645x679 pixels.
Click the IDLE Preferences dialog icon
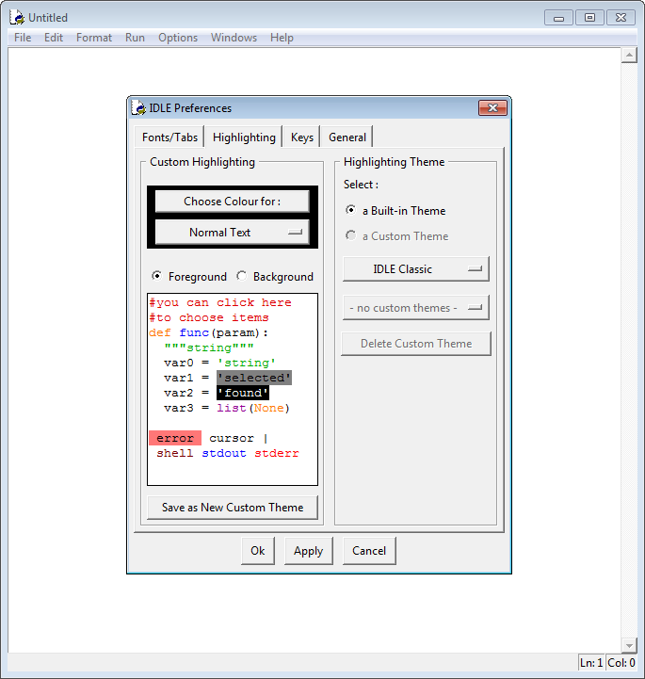138,107
